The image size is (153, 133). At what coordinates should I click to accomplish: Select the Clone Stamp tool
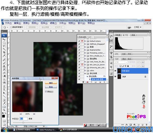tap(4, 66)
